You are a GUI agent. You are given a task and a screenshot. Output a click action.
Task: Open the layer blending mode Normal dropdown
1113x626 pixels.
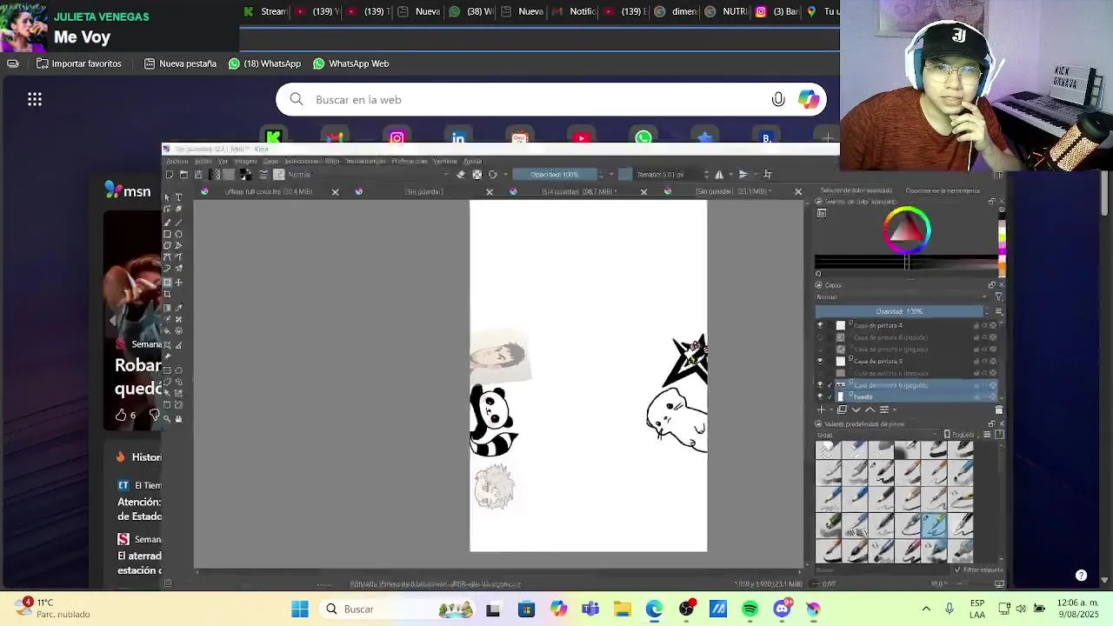902,296
